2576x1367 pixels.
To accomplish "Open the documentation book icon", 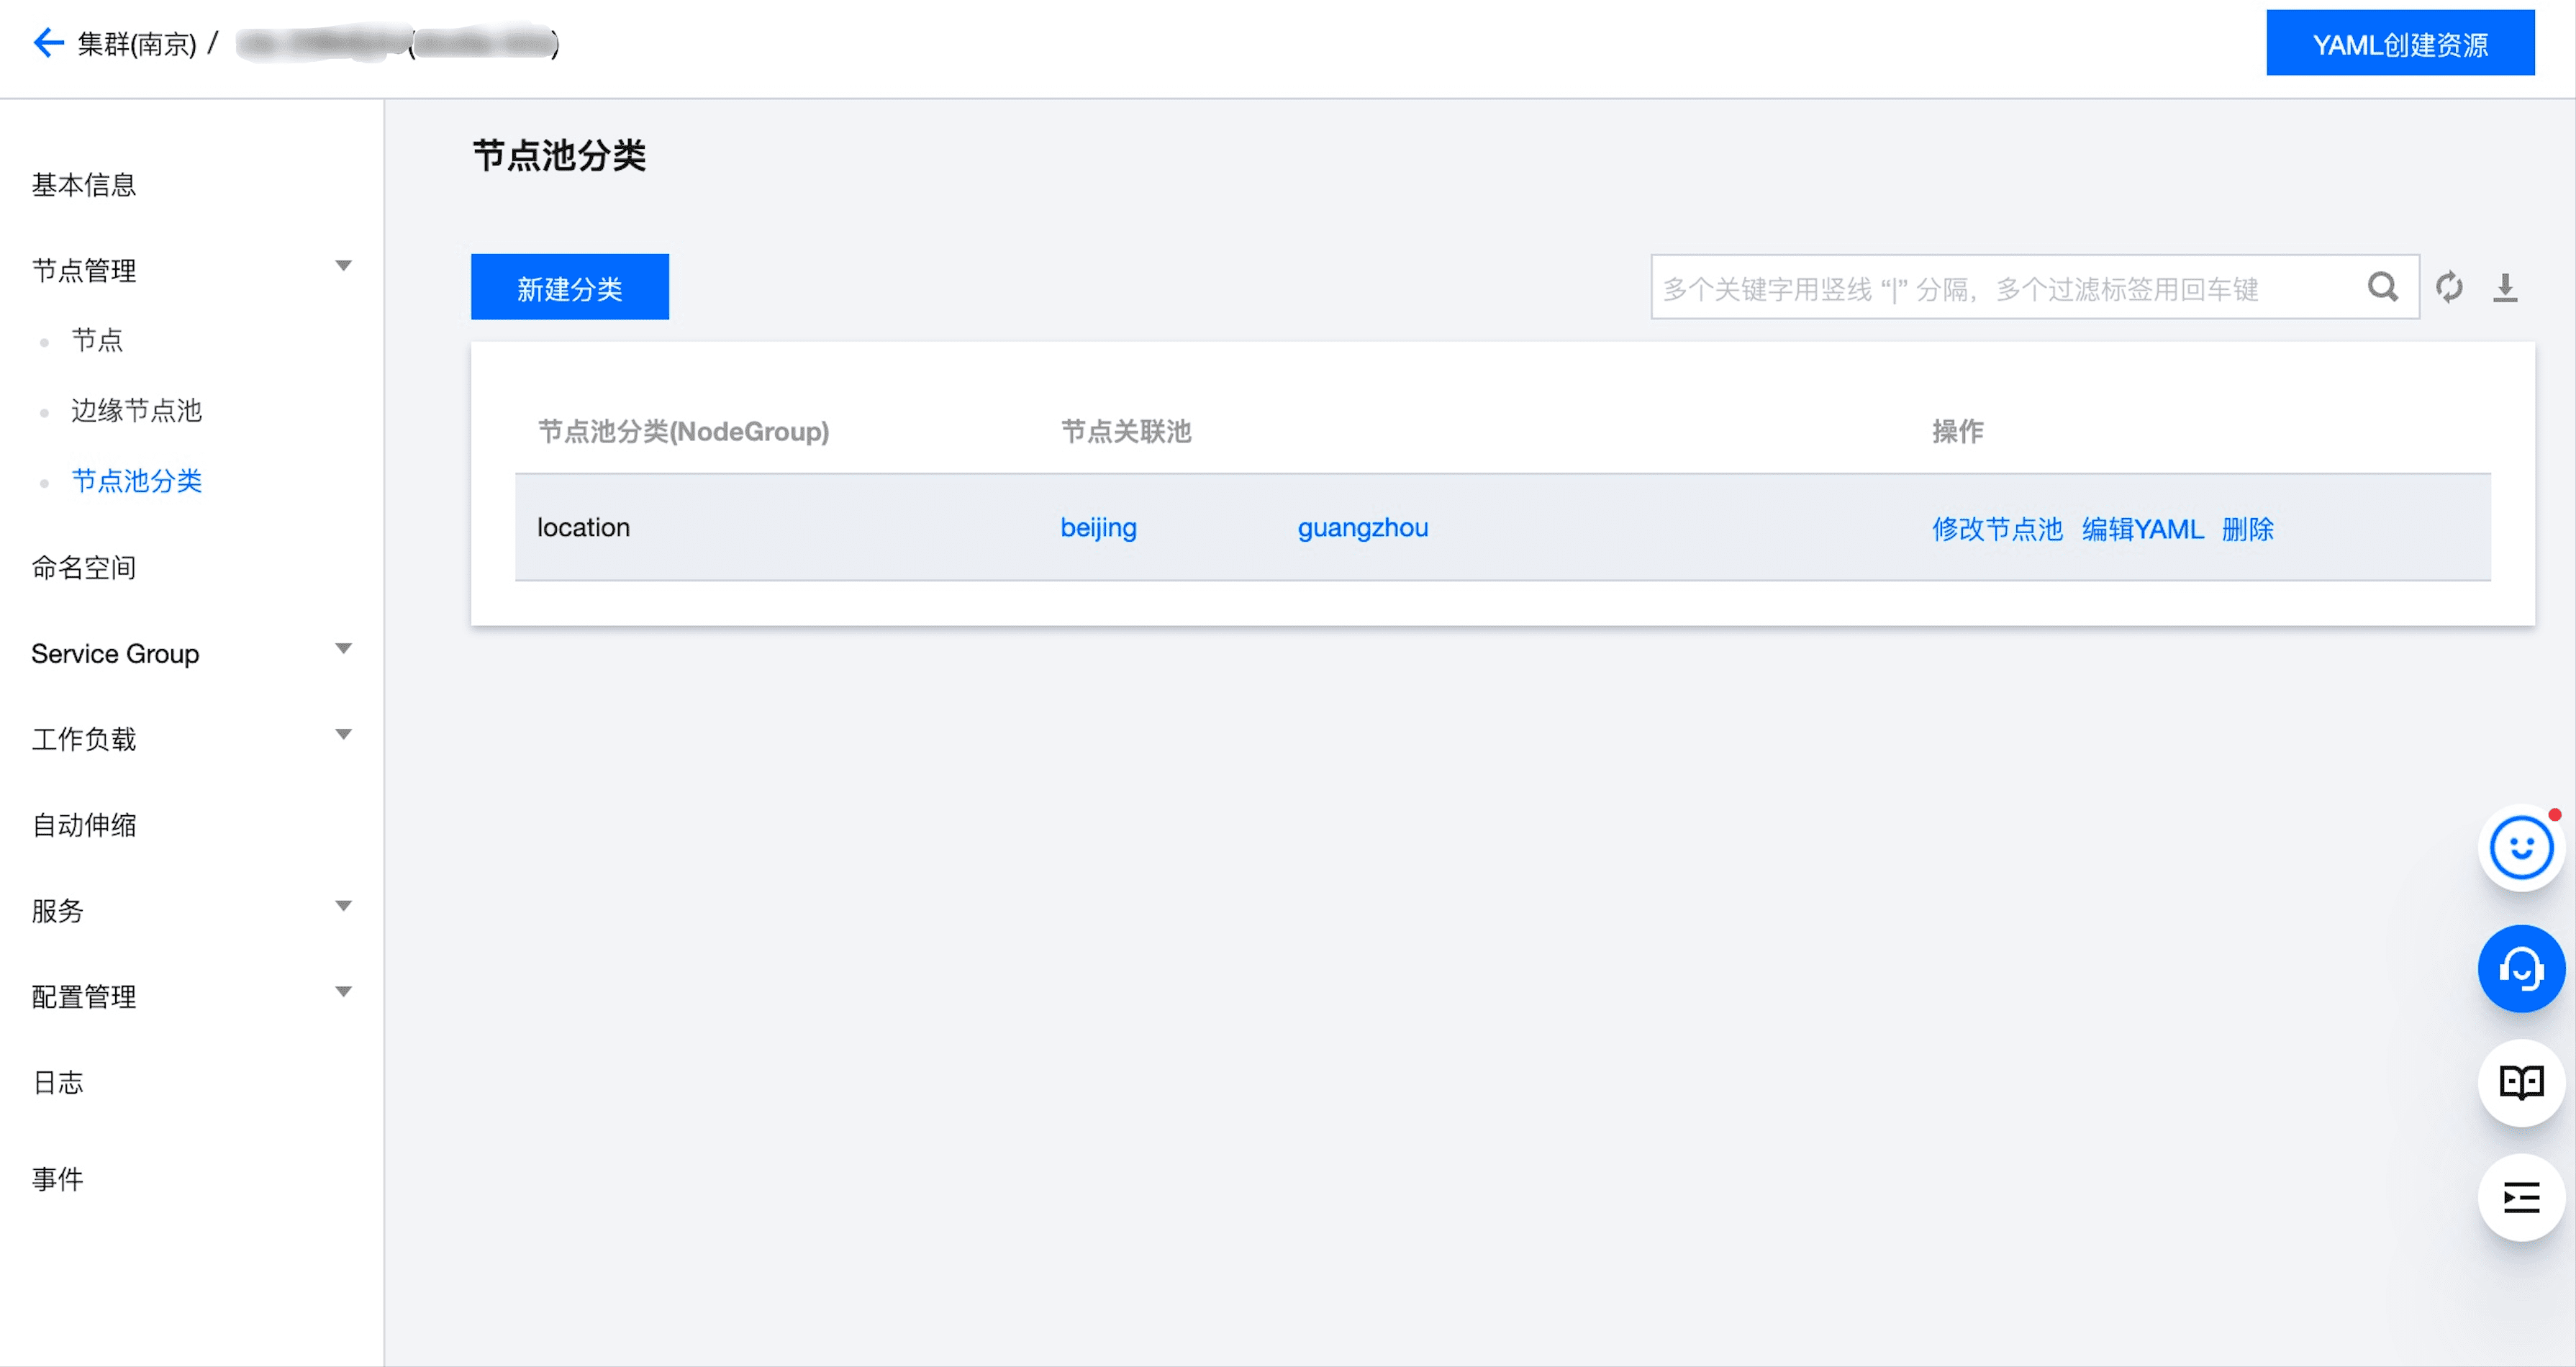I will (x=2520, y=1082).
